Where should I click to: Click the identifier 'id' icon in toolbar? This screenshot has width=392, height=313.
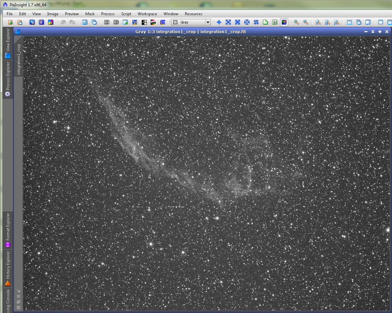85,22
